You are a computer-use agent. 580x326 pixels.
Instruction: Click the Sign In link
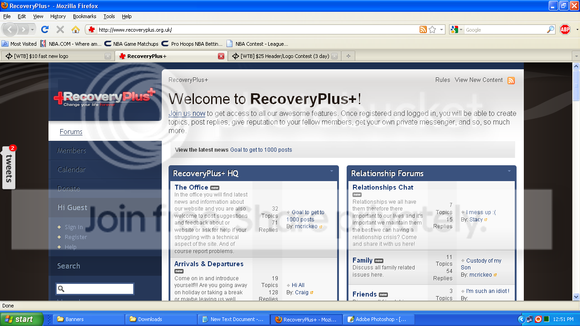pyautogui.click(x=73, y=227)
